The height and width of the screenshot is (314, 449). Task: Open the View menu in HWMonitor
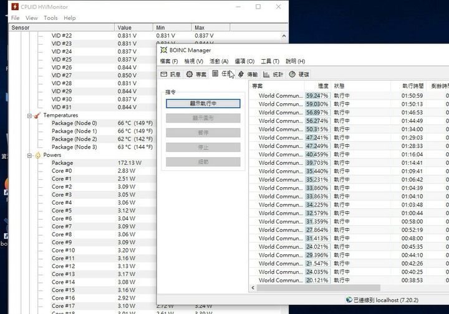(32, 18)
